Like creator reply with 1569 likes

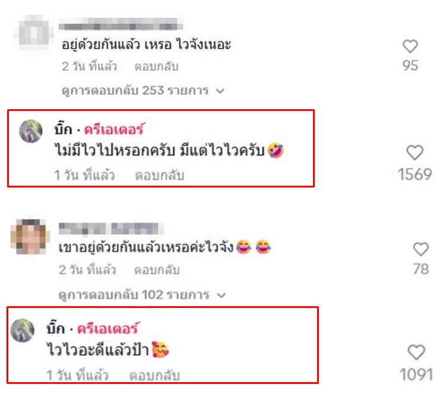[x=414, y=152]
